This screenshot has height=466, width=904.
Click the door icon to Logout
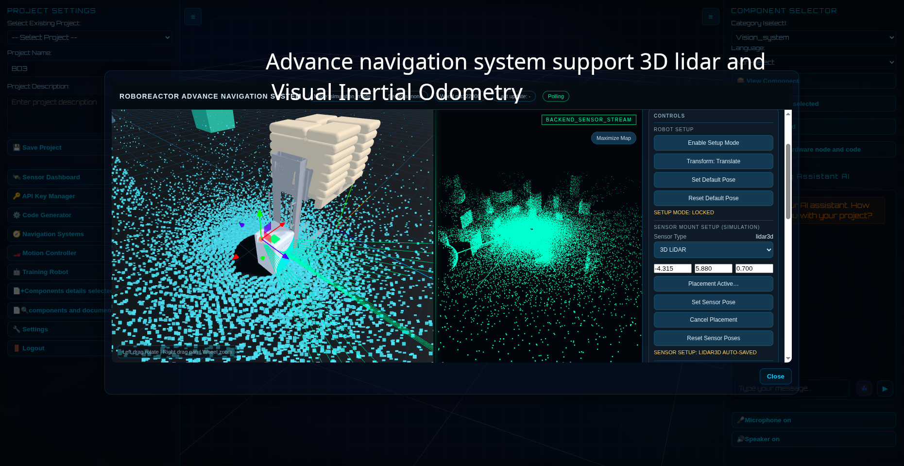click(x=17, y=348)
